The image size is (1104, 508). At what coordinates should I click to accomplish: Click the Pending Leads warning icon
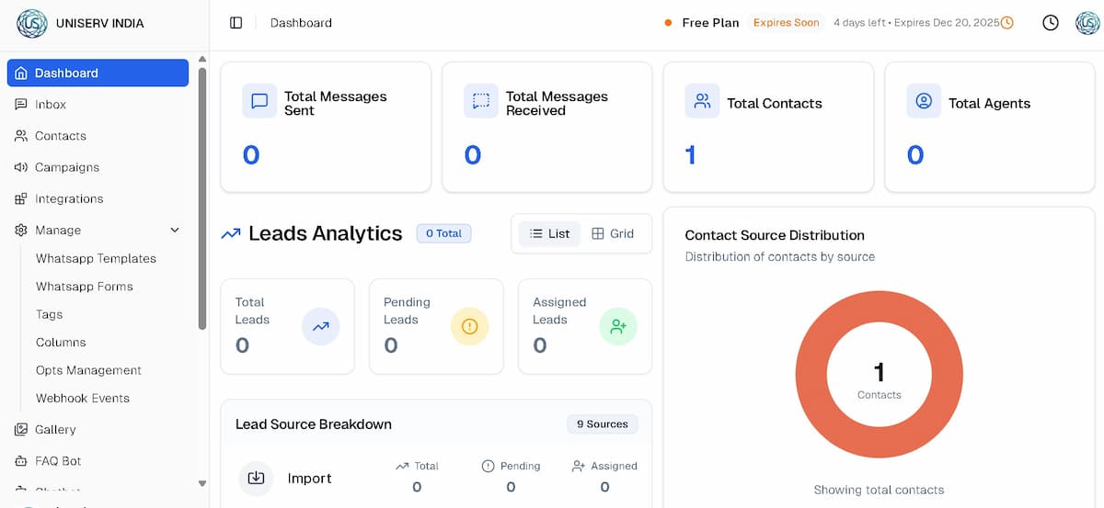click(469, 326)
